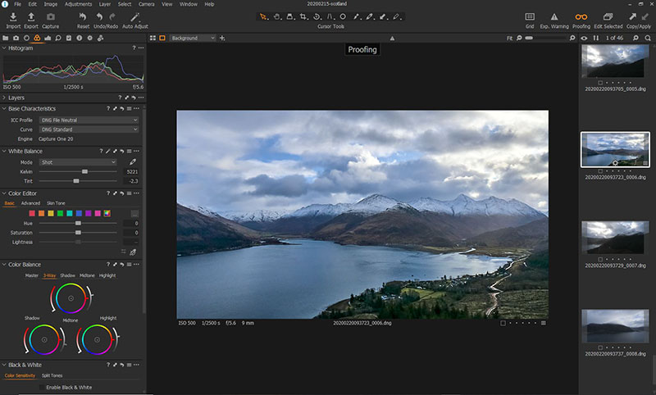Click the Export icon
Screen dimensions: 656x395
click(31, 16)
